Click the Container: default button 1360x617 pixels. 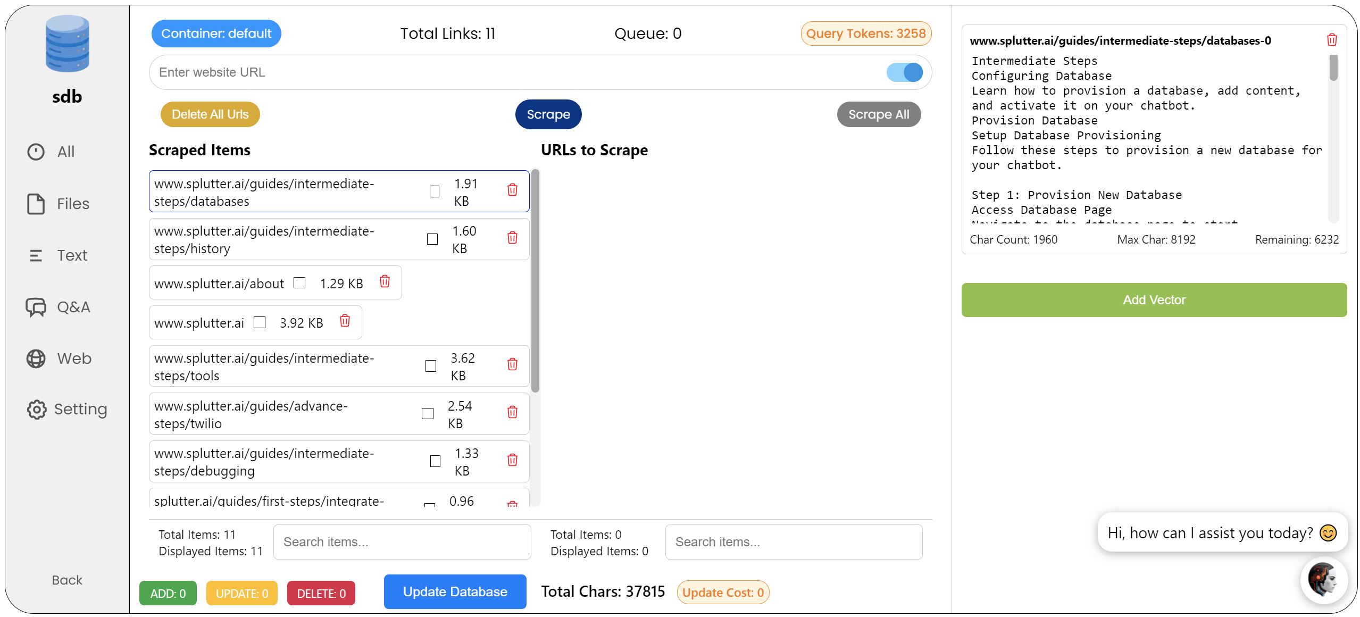click(x=216, y=34)
